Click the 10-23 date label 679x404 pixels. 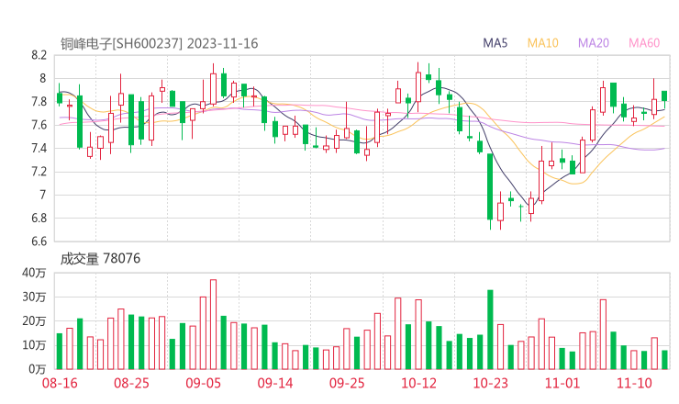pos(490,382)
